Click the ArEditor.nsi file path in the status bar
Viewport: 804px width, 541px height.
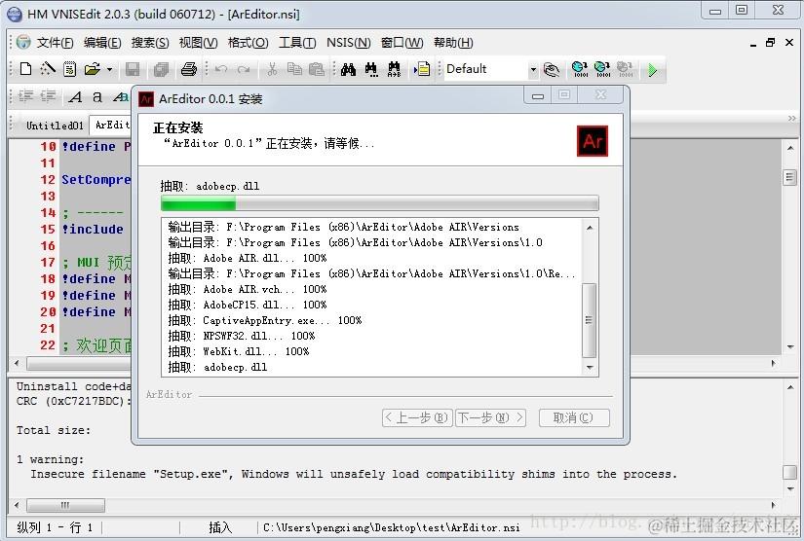point(391,527)
